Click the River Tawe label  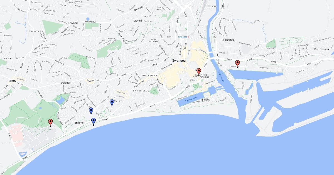221,76
